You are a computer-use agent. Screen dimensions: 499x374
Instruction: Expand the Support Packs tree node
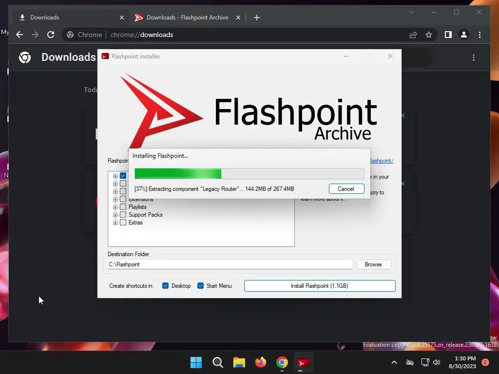(x=115, y=215)
